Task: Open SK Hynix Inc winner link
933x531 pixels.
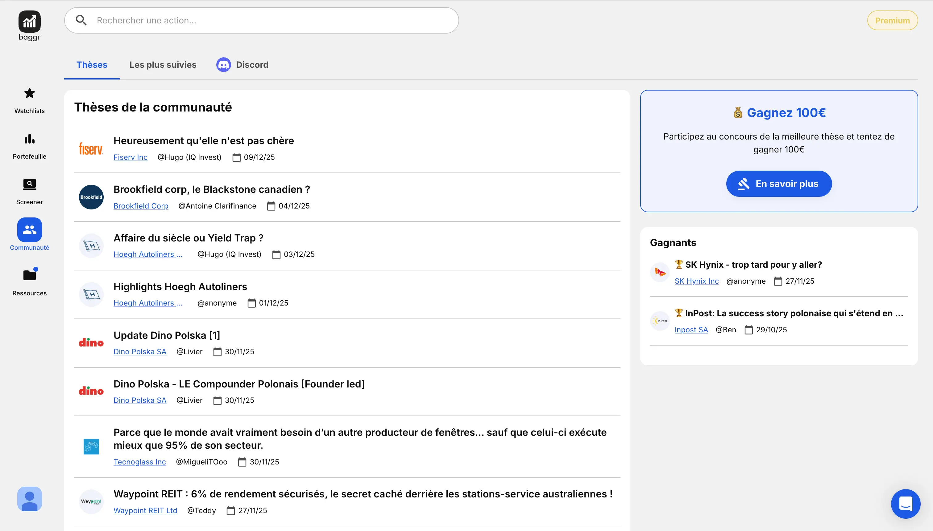Action: click(696, 281)
